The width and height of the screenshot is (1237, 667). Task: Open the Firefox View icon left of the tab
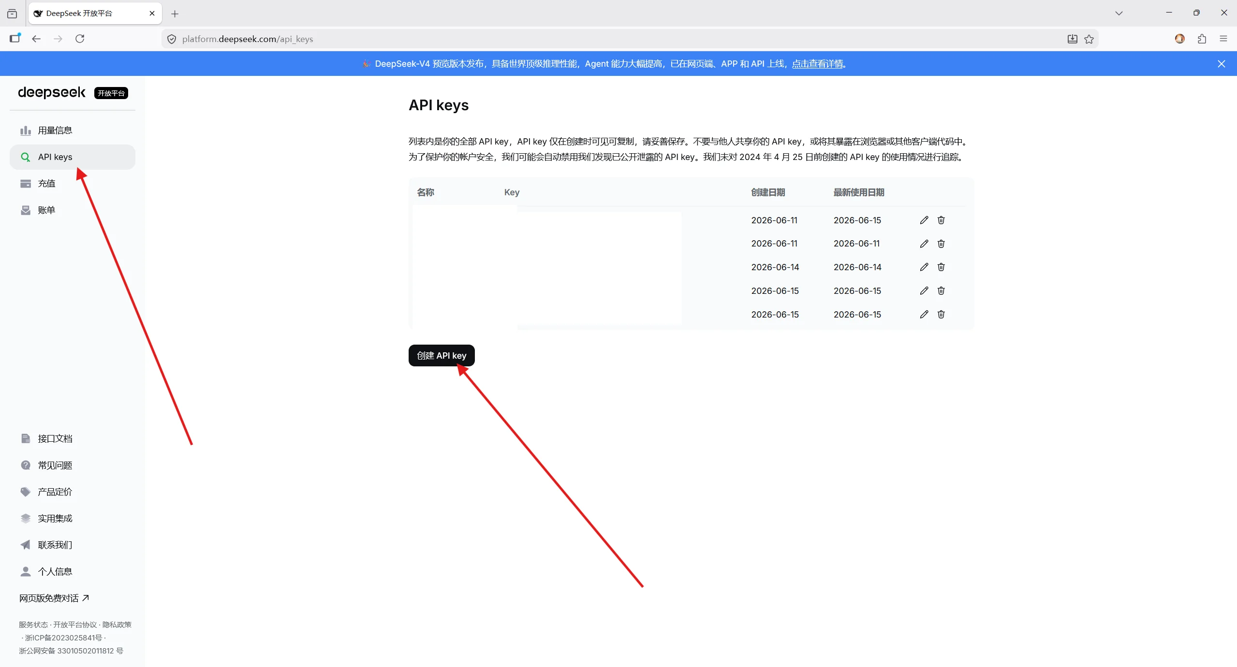pos(12,14)
